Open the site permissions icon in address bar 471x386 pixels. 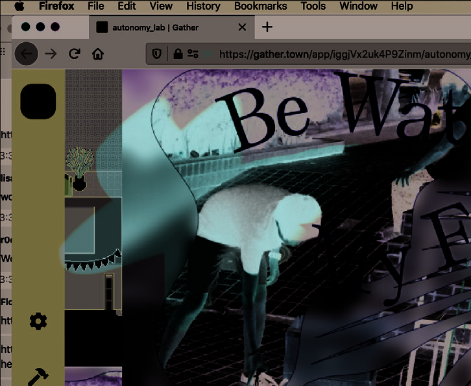(193, 54)
